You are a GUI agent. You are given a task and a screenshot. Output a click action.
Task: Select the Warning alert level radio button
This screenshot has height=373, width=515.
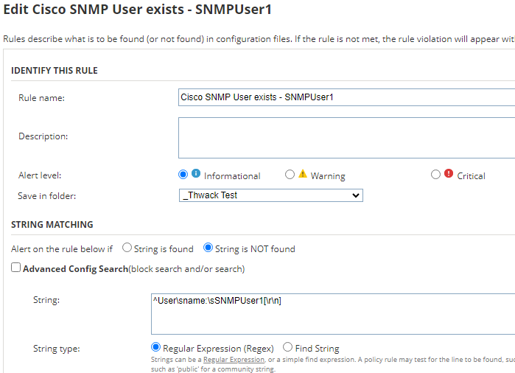point(290,175)
